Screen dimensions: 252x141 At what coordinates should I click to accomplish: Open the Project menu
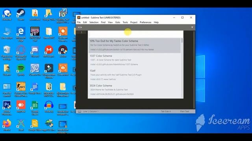[134, 22]
